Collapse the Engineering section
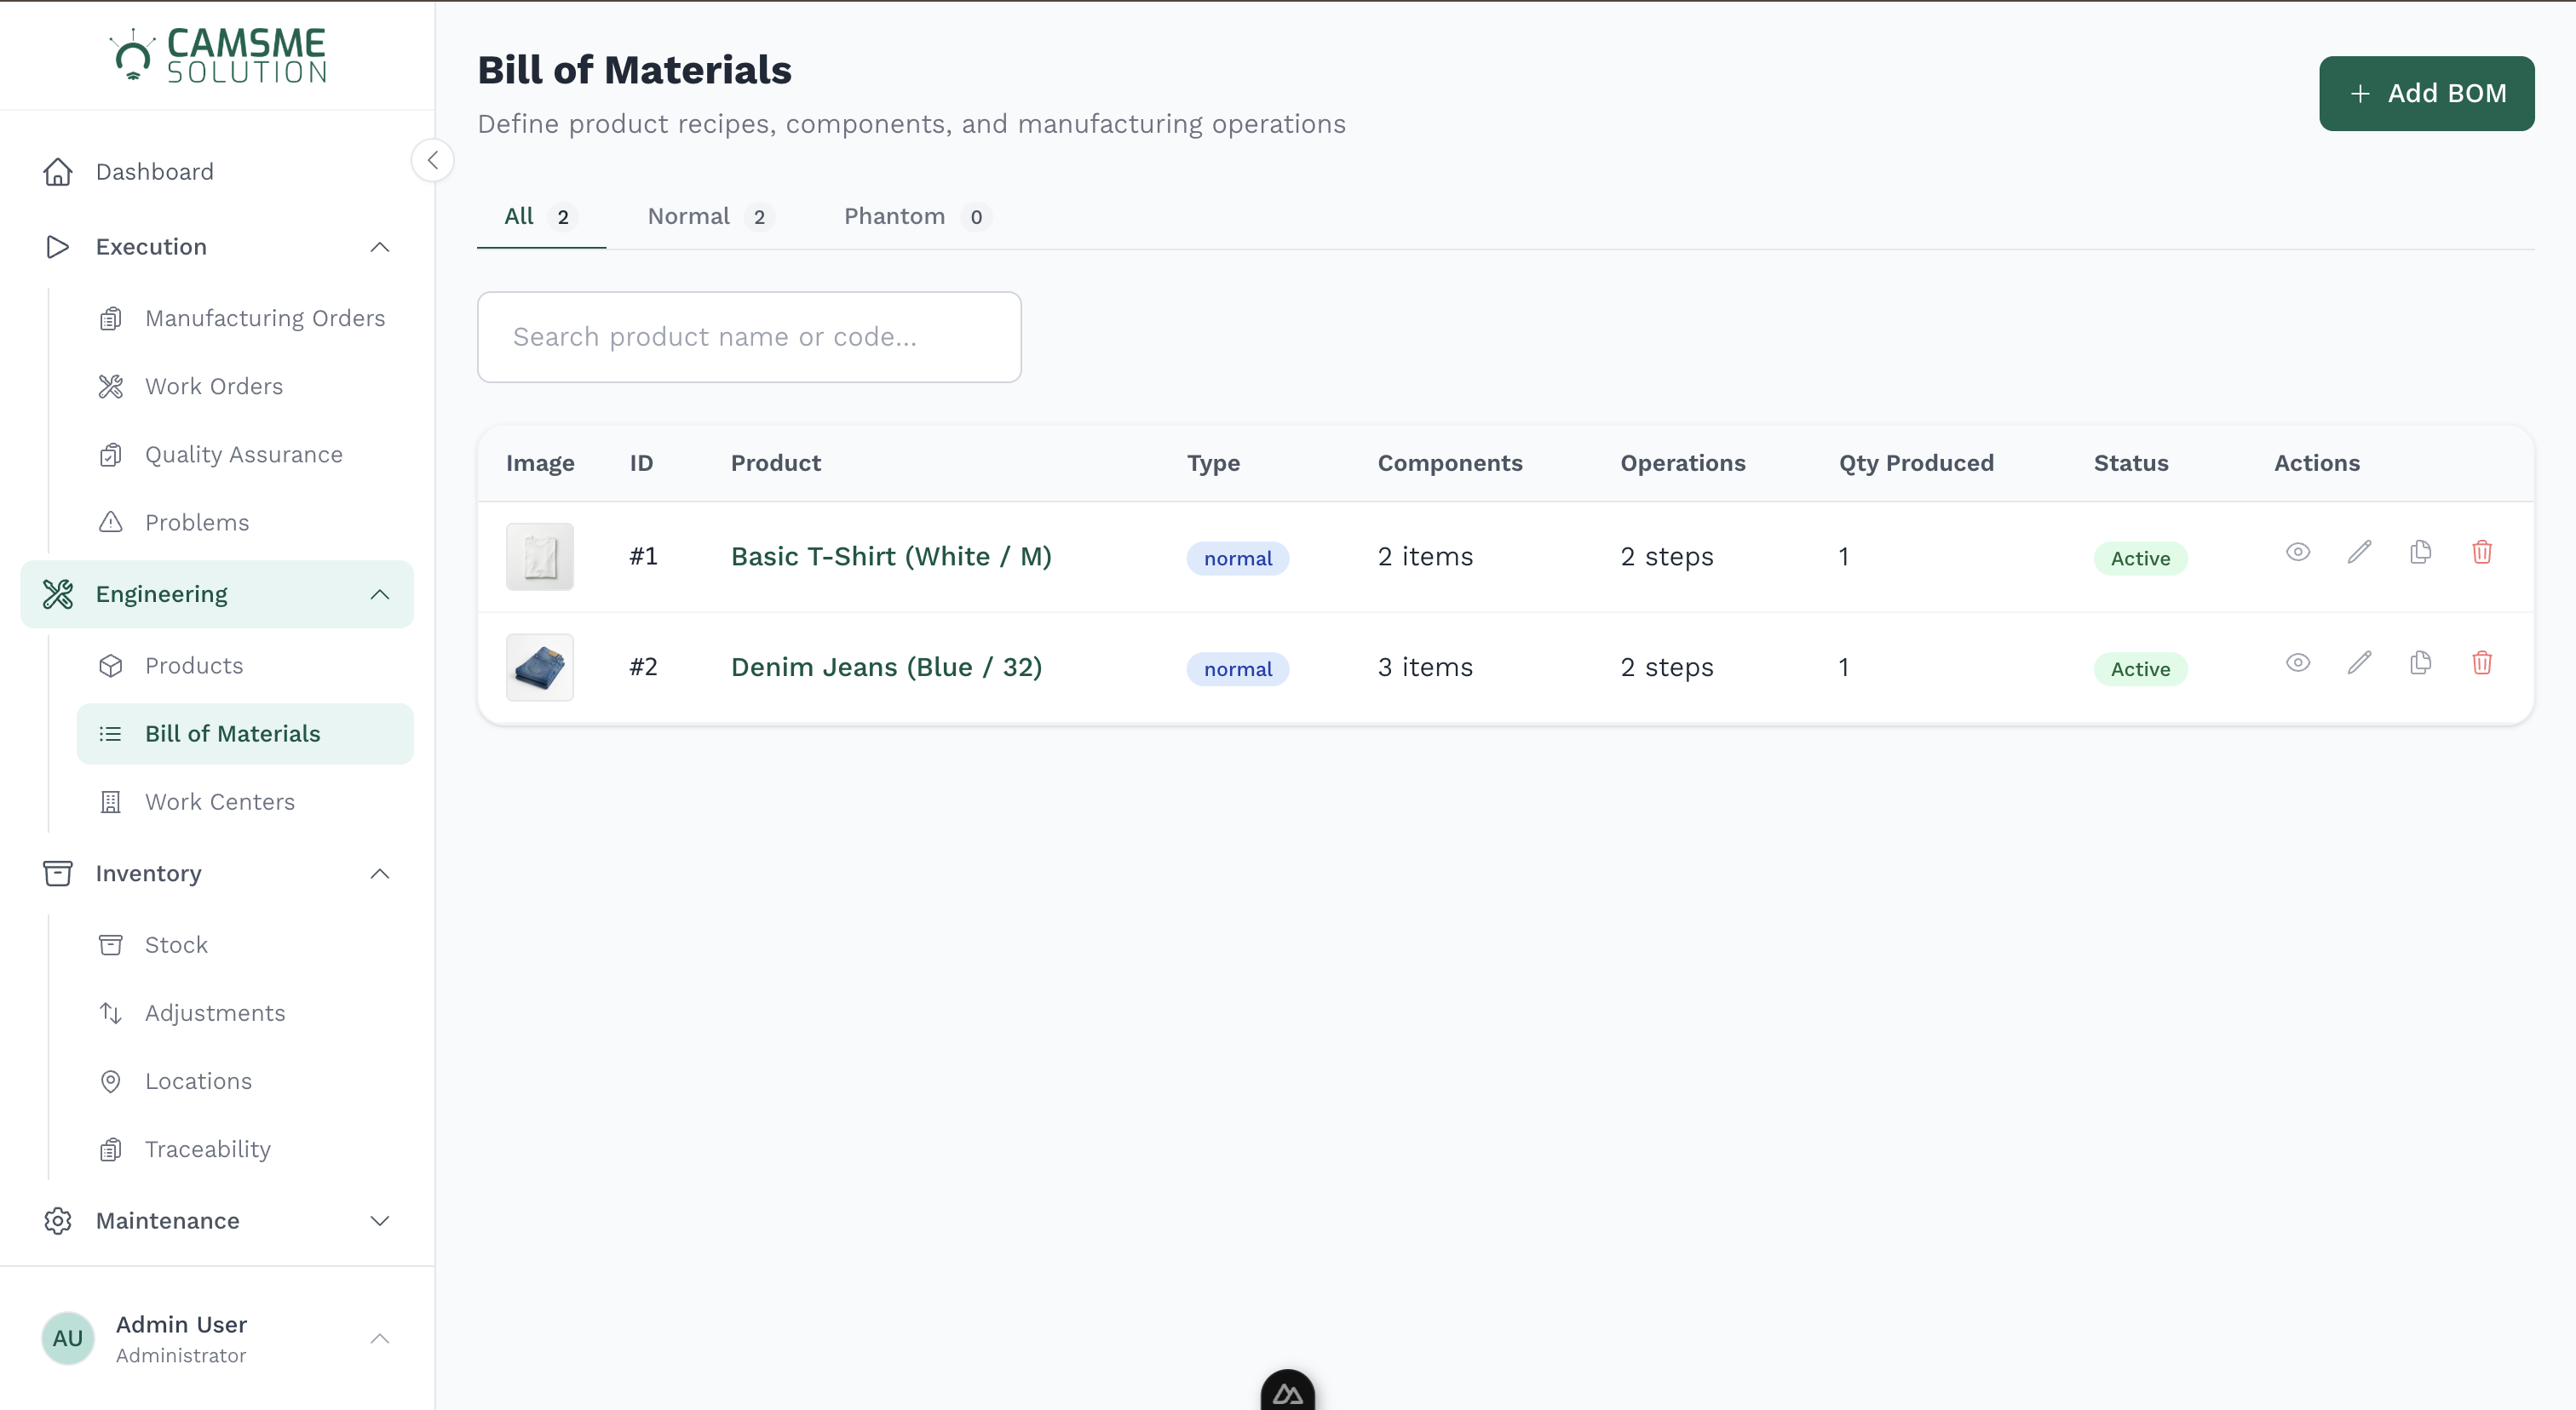The image size is (2576, 1410). click(x=379, y=593)
